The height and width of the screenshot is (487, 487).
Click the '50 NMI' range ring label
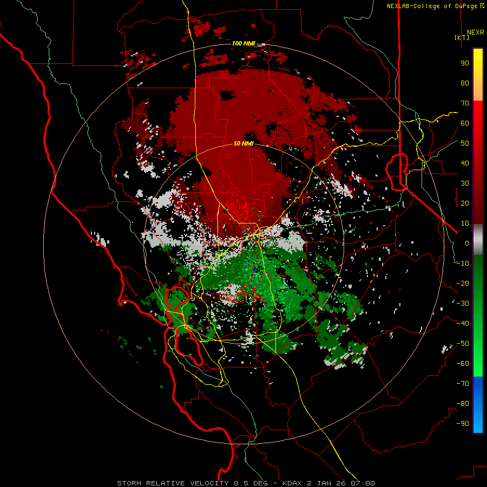click(243, 143)
